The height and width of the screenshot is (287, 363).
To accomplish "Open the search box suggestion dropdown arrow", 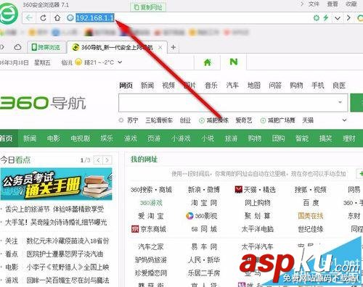I will tap(340, 102).
